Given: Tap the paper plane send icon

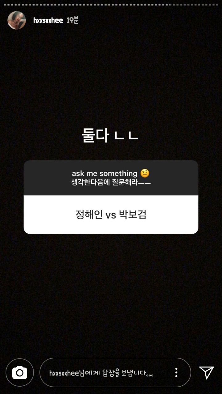Looking at the screenshot, I should pyautogui.click(x=206, y=373).
